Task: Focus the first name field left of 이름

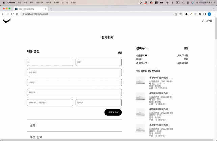Action: tap(50, 62)
